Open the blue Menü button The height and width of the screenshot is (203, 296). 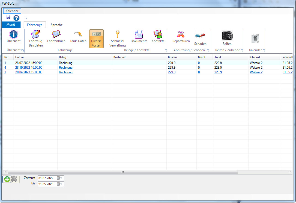(11, 25)
